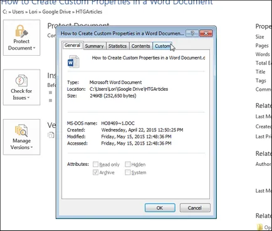Click the size value 246KB (252,650 bytes)
Image resolution: width=272 pixels, height=231 pixels.
tap(113, 96)
